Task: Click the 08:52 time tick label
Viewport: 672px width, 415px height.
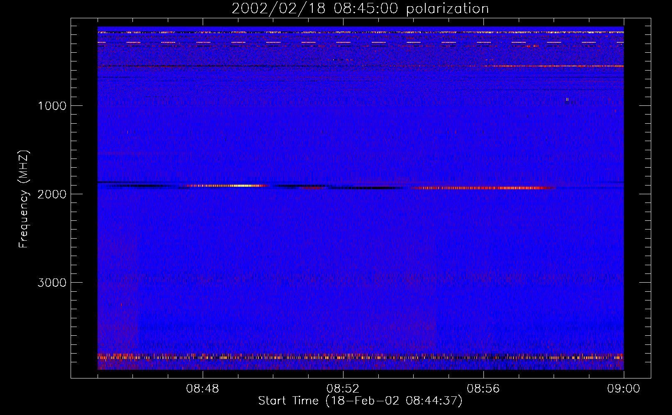Action: pyautogui.click(x=343, y=389)
